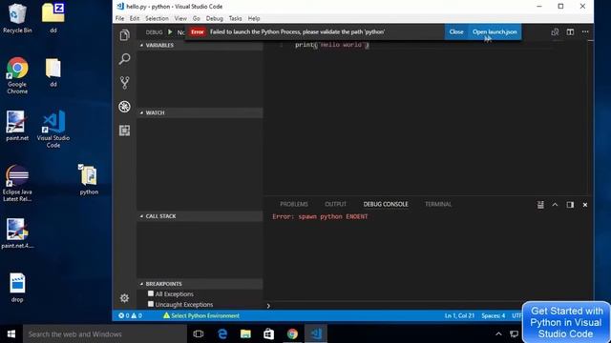Maximize the panel with the up chevron
Viewport: 611px width, 343px height.
[555, 205]
